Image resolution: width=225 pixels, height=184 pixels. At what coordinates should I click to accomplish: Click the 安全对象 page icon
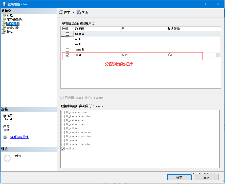tap(4, 28)
